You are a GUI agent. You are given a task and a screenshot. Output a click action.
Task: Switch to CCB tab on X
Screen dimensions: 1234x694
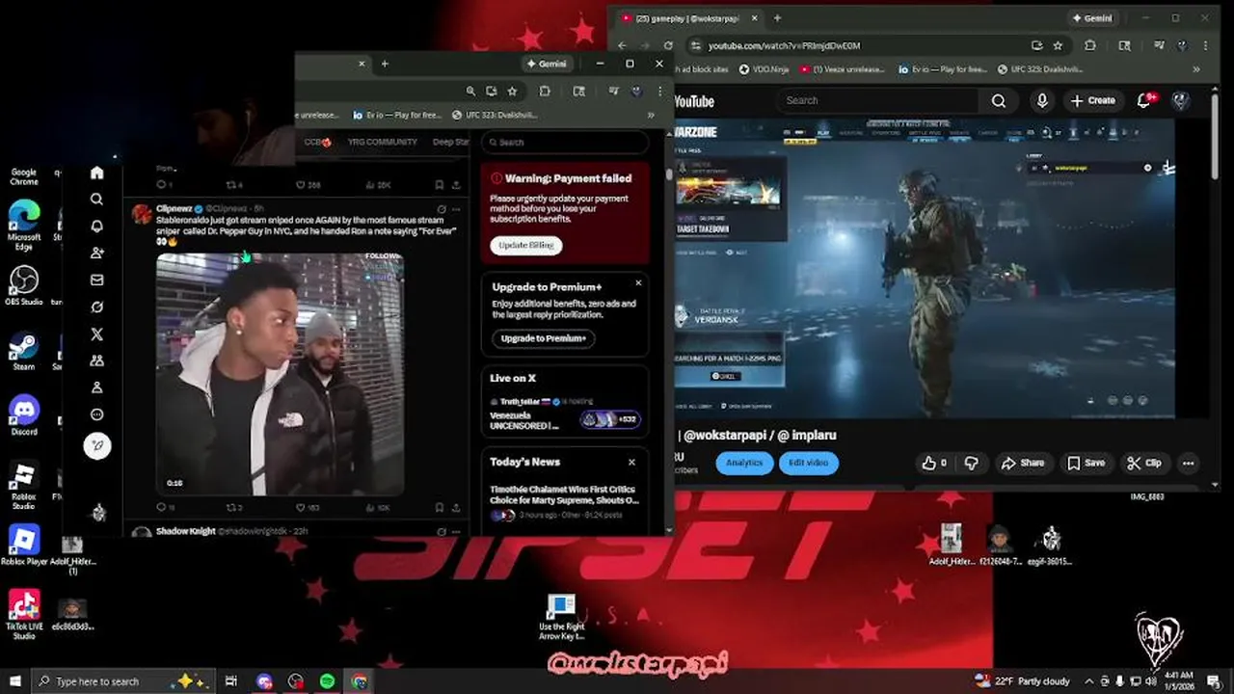317,142
